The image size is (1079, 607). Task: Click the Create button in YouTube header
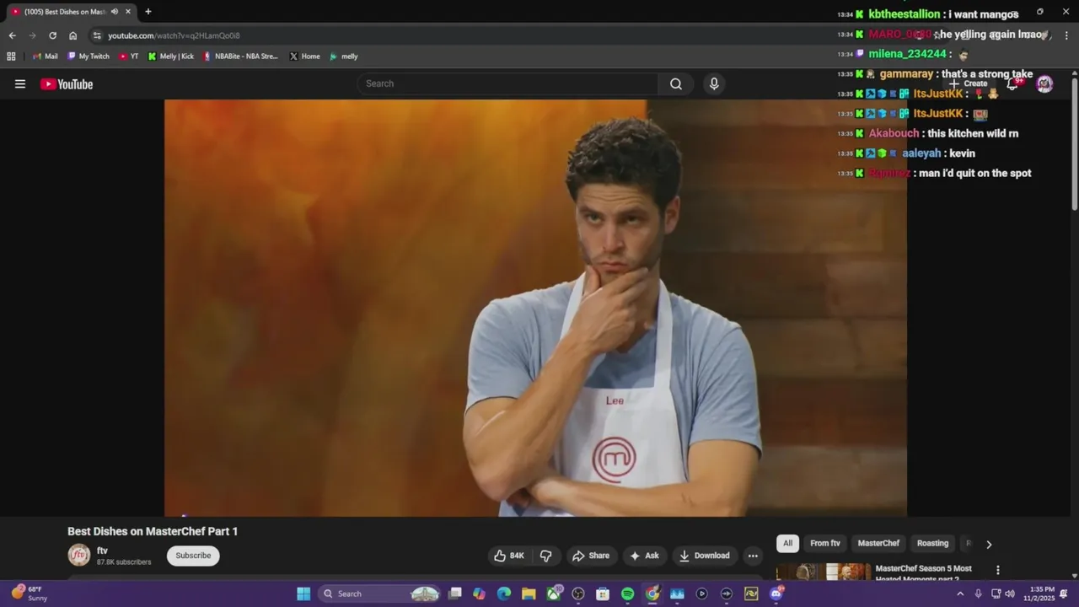click(969, 83)
